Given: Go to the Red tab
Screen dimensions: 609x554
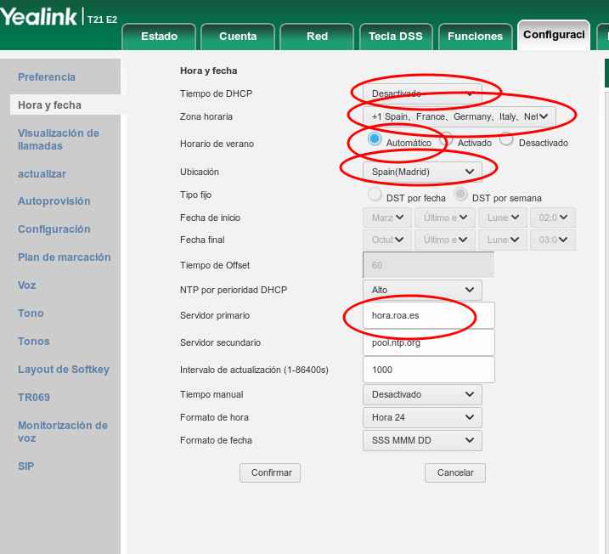Looking at the screenshot, I should click(317, 37).
